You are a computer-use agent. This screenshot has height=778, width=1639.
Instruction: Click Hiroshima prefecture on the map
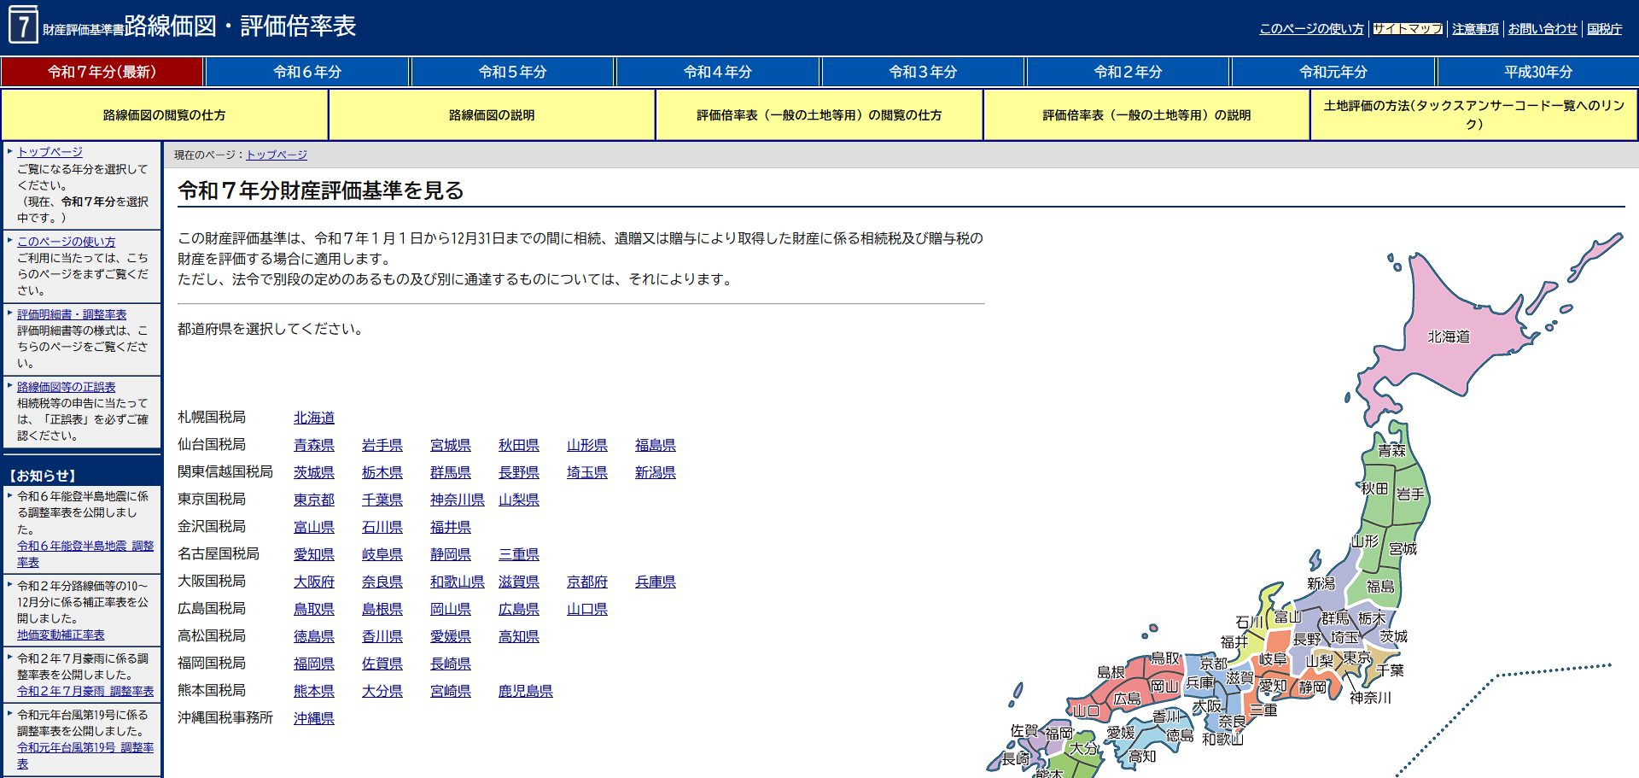[x=1127, y=698]
